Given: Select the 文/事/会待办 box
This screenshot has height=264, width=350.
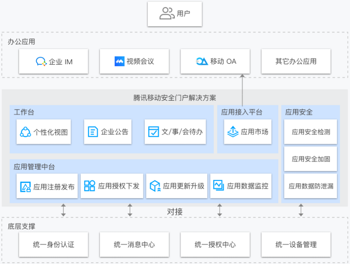Looking at the screenshot, I should click(x=175, y=132).
